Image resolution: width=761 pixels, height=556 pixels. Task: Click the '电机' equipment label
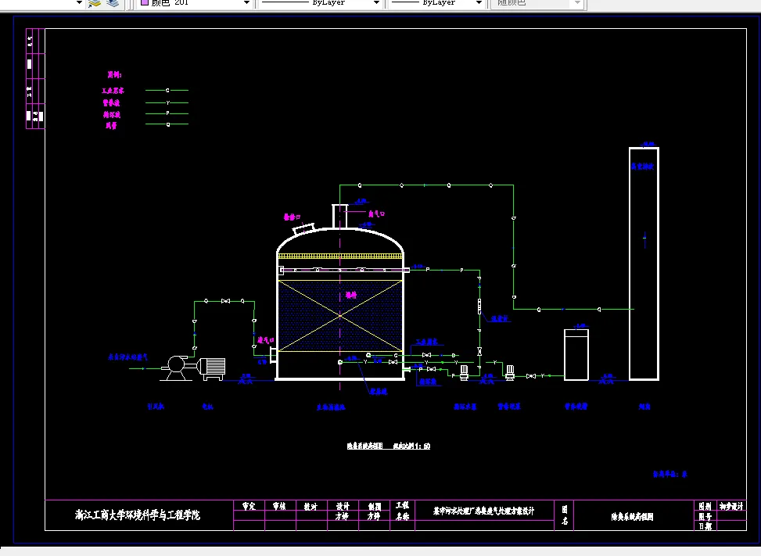(208, 407)
